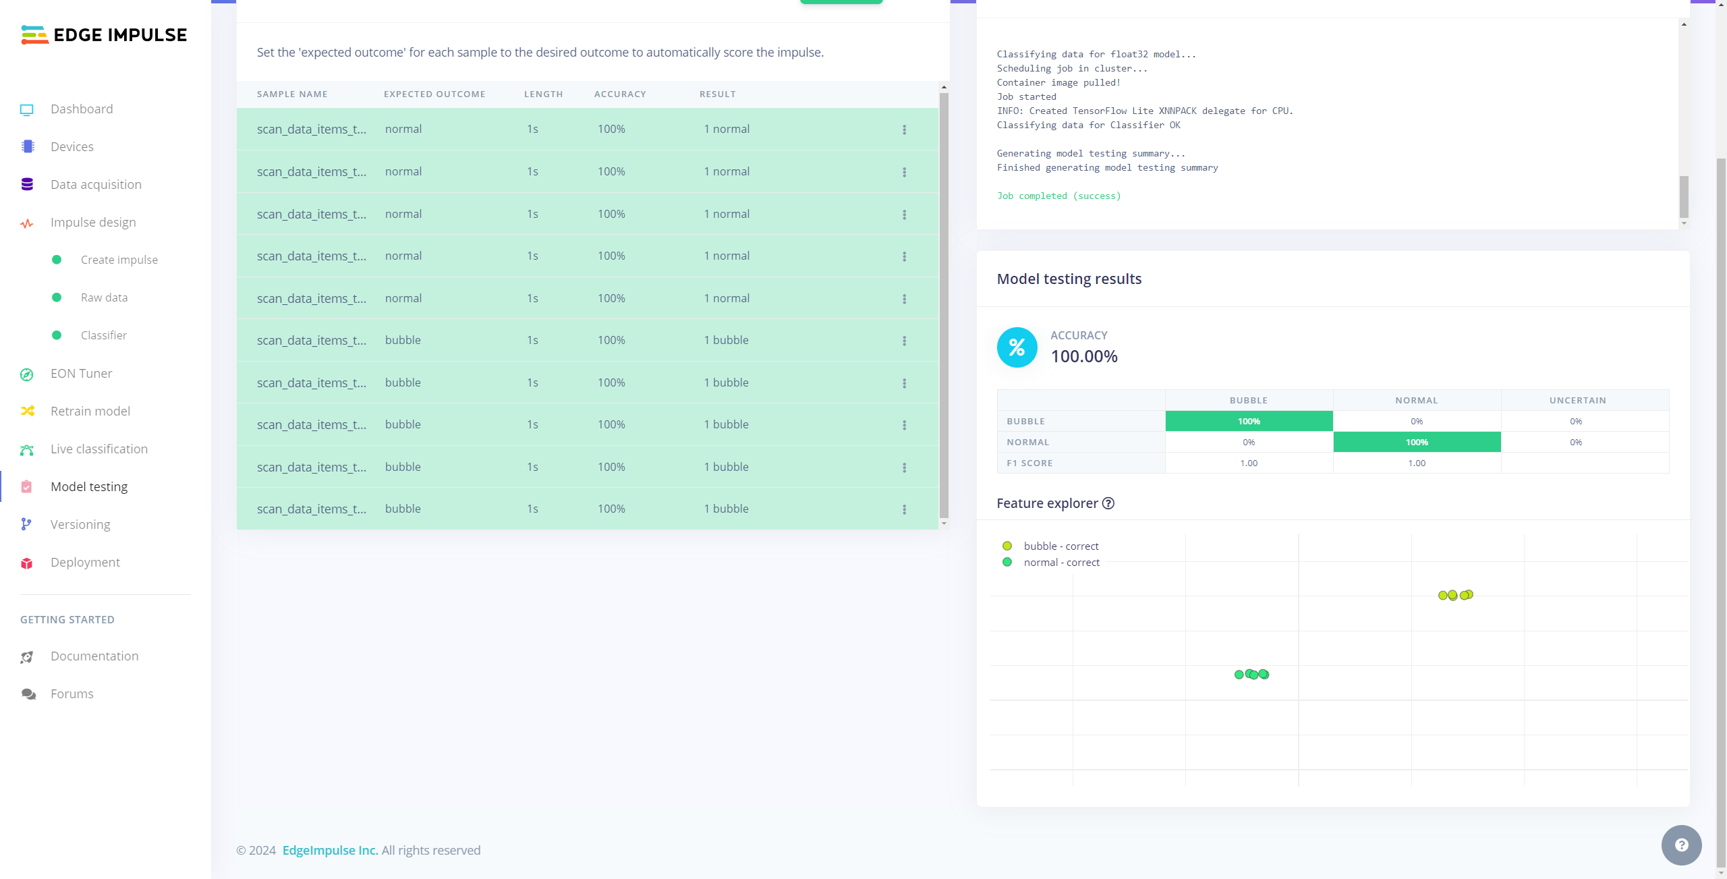The height and width of the screenshot is (879, 1727).
Task: Click the Deployment package icon
Action: 27,563
